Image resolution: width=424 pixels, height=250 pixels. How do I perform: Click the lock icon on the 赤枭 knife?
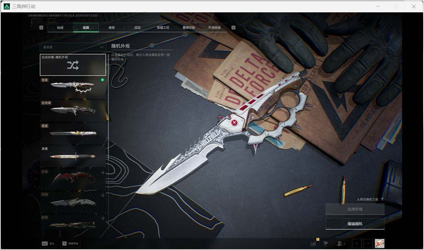click(103, 172)
